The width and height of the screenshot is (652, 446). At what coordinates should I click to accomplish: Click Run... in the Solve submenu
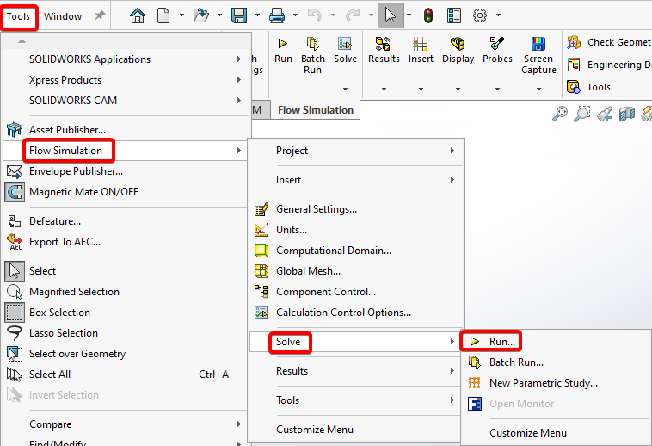[557, 342]
